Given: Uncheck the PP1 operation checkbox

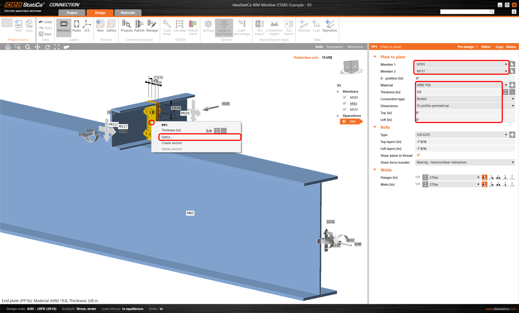Looking at the screenshot, I should pyautogui.click(x=344, y=122).
